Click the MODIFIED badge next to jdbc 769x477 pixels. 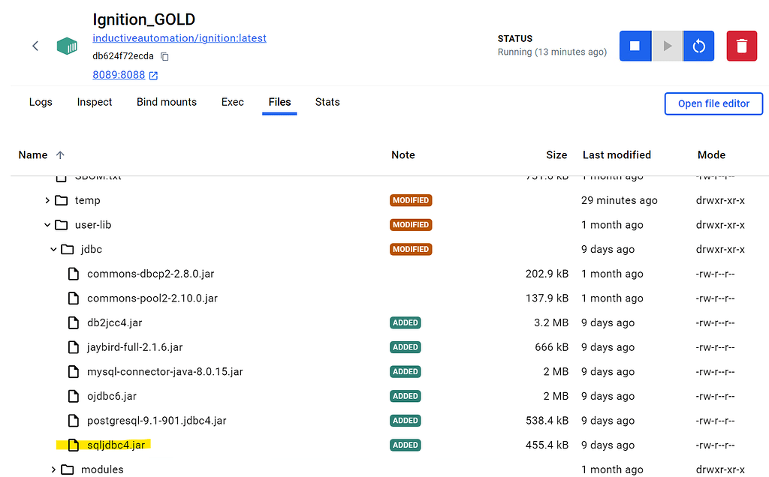(411, 249)
